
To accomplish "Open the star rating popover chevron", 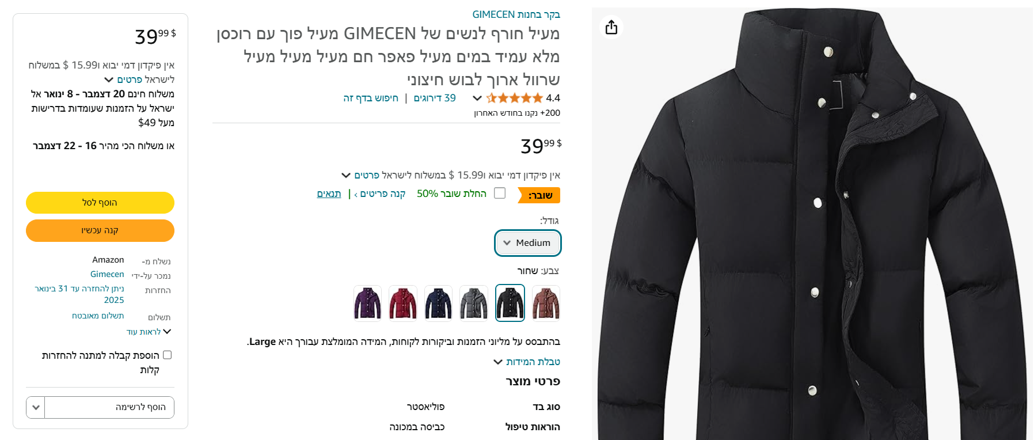I will pyautogui.click(x=477, y=98).
